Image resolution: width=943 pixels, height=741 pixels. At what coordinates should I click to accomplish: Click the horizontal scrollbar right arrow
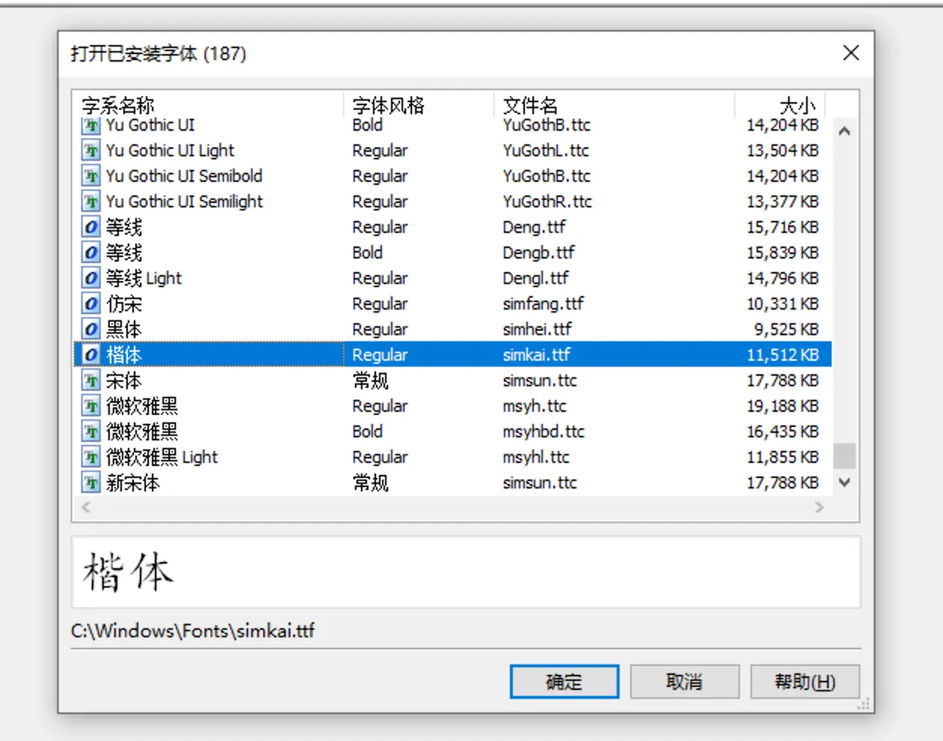click(x=820, y=507)
